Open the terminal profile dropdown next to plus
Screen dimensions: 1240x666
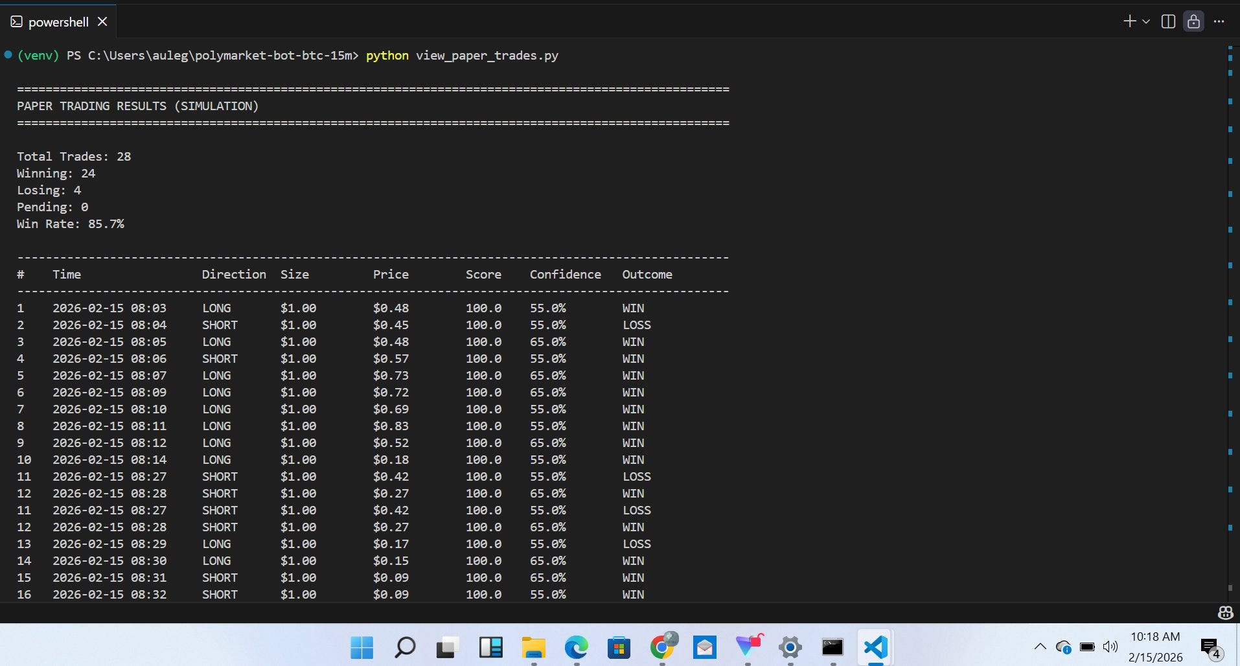tap(1147, 21)
